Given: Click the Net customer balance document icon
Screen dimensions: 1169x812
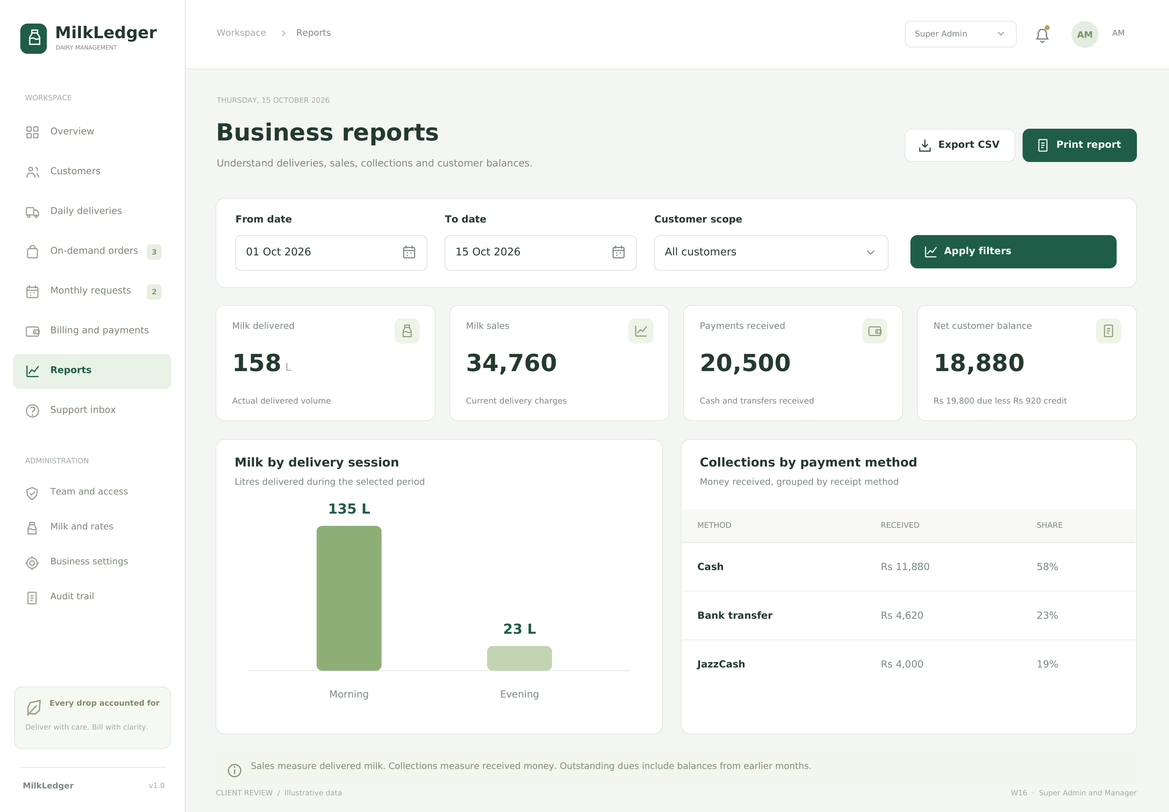Looking at the screenshot, I should [x=1108, y=331].
